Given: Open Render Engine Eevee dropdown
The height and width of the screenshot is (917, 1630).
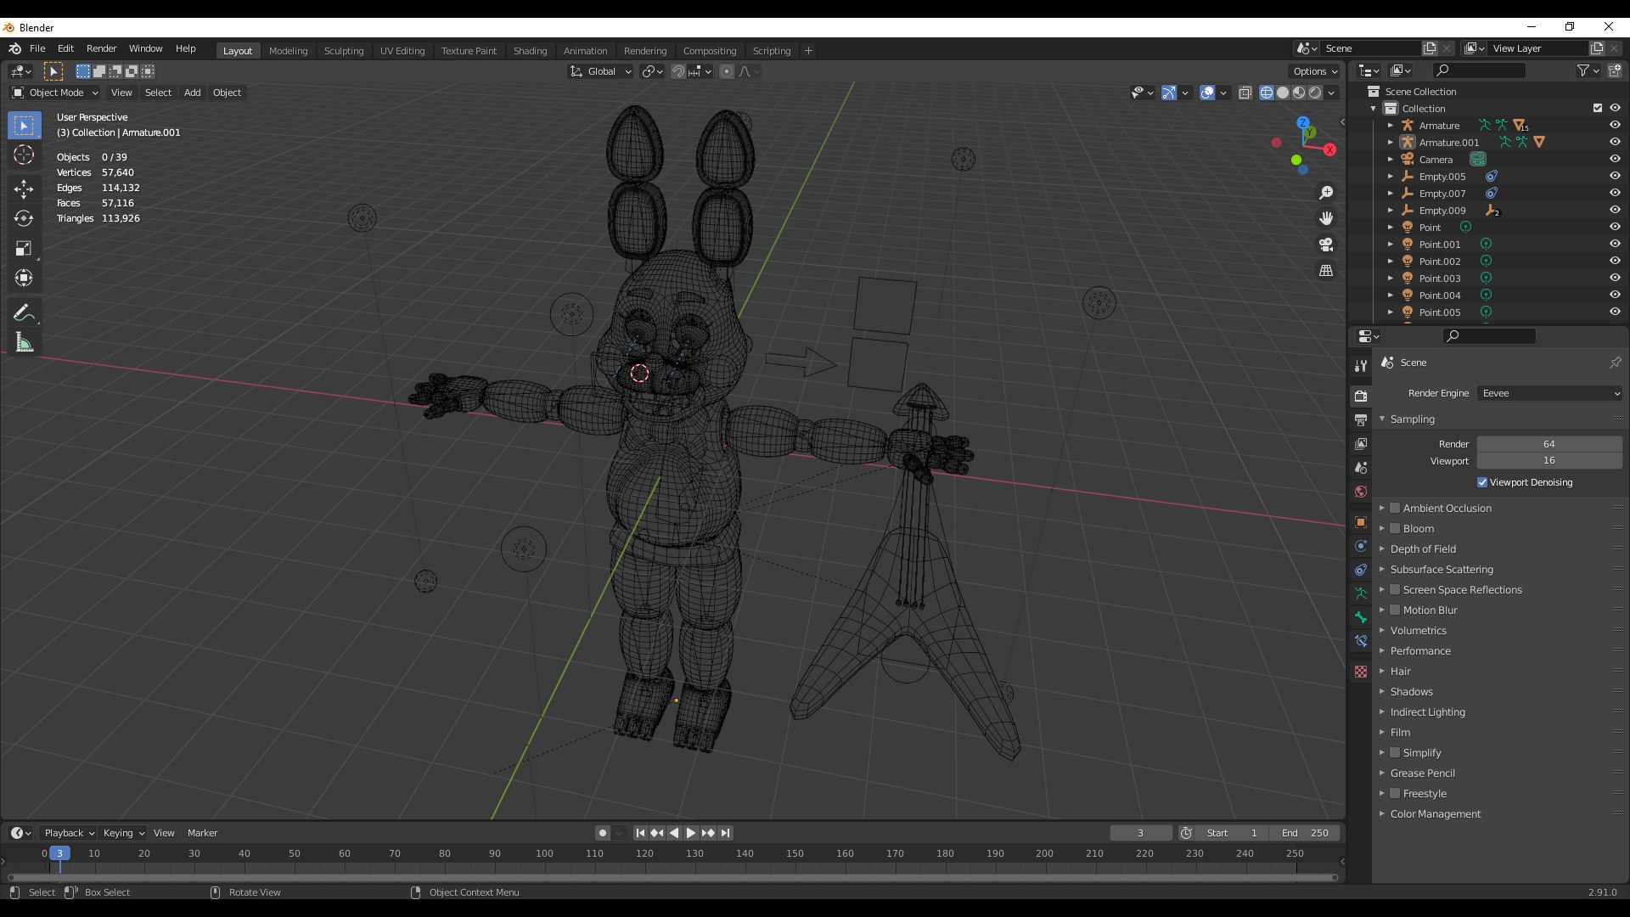Looking at the screenshot, I should point(1550,393).
